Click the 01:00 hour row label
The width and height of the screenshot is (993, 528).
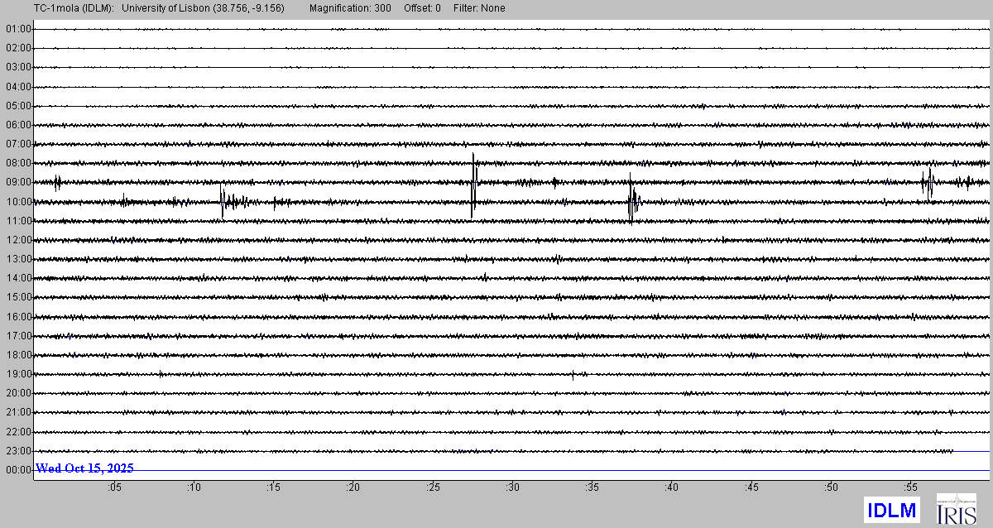[x=17, y=29]
